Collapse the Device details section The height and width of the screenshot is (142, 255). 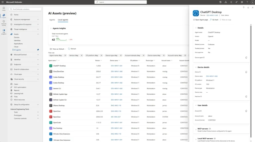coord(196,67)
